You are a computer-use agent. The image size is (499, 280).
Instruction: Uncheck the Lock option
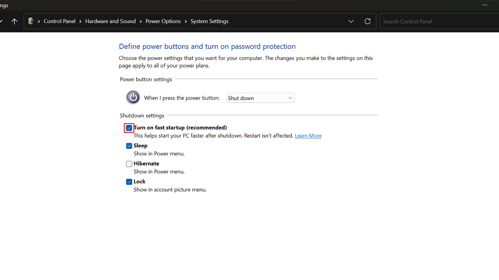(129, 182)
